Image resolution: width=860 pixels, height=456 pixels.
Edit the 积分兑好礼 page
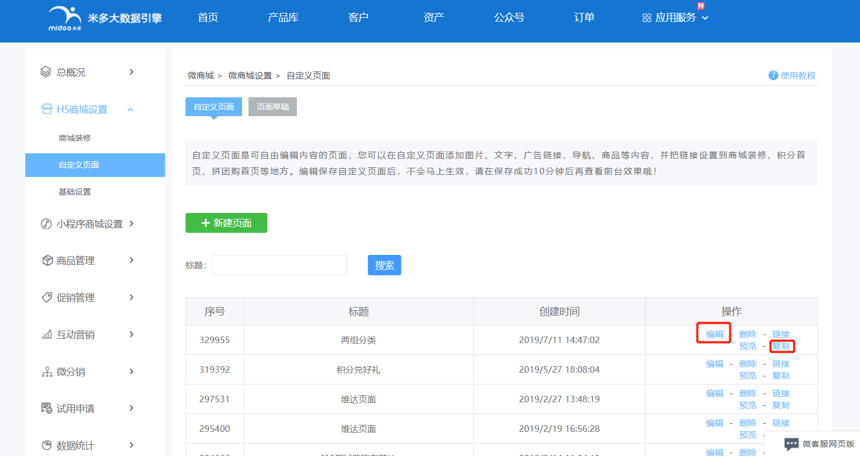715,364
